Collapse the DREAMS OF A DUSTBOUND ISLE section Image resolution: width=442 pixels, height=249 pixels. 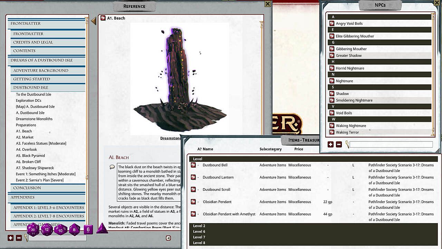click(x=46, y=60)
